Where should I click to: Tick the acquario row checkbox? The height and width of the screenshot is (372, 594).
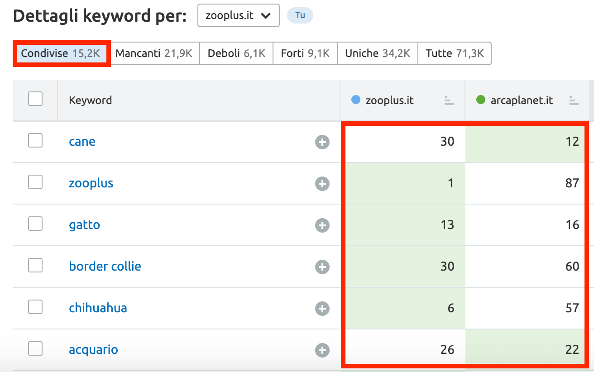35,348
